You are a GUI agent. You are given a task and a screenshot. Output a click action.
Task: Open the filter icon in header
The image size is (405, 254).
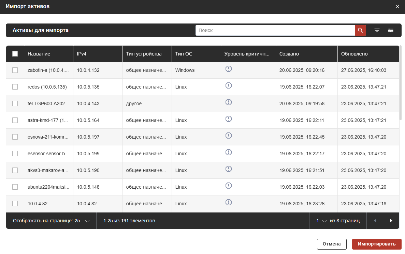pyautogui.click(x=377, y=30)
